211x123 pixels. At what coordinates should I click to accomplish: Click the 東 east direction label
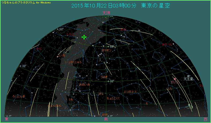pos(6,119)
